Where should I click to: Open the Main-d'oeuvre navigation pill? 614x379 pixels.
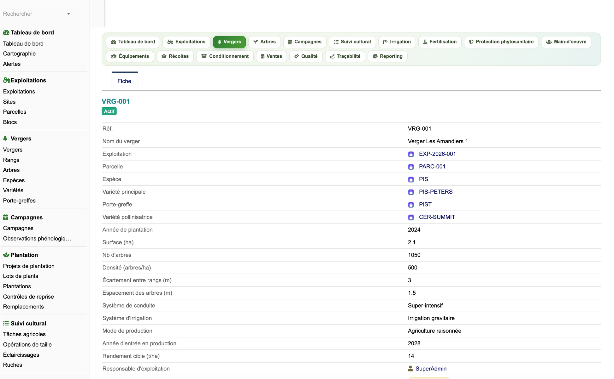pyautogui.click(x=566, y=42)
